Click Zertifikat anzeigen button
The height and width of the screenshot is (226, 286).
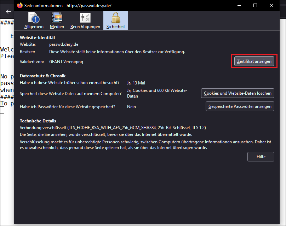pos(254,61)
